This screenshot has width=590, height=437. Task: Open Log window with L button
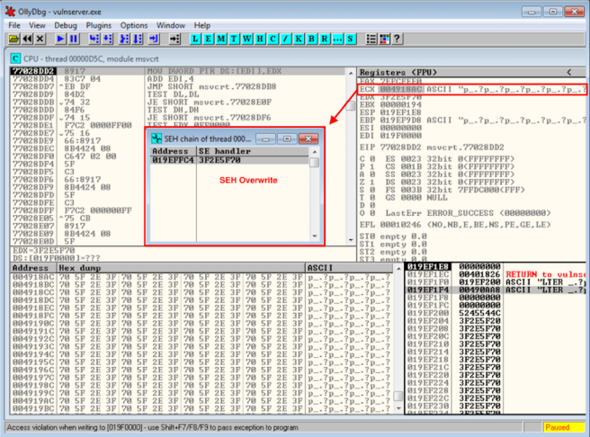[x=196, y=40]
